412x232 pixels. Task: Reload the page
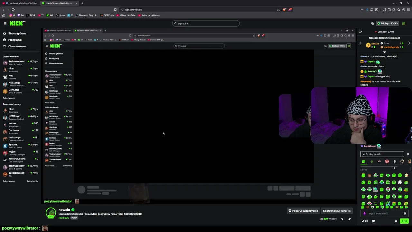(13, 10)
